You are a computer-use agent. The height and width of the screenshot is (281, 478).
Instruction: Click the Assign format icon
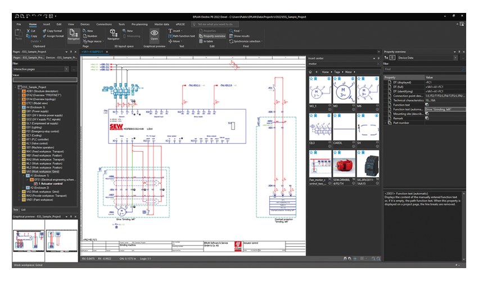44,36
